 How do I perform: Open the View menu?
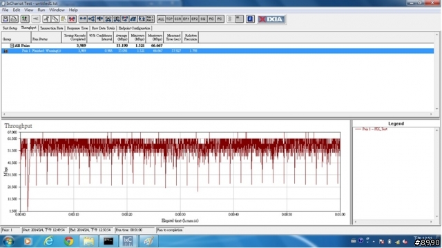pyautogui.click(x=29, y=10)
